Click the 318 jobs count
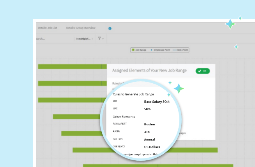Viewport: 255px width, 167px height. [147, 132]
